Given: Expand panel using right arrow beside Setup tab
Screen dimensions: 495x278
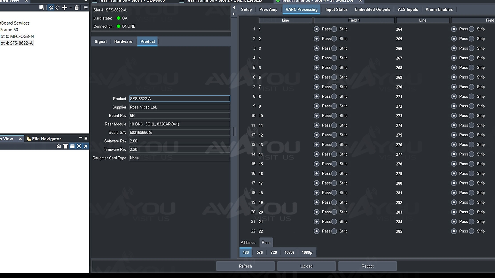Looking at the screenshot, I should [234, 14].
